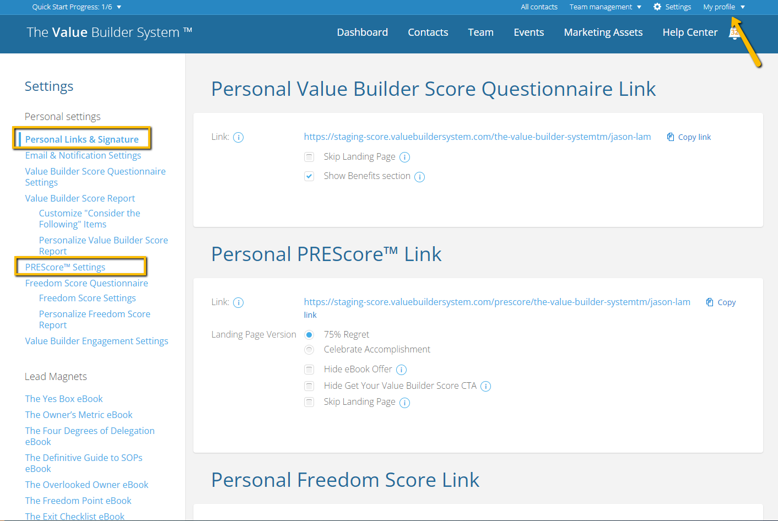Open Freedom Score Questionnaire in the sidebar
This screenshot has width=778, height=521.
click(87, 283)
